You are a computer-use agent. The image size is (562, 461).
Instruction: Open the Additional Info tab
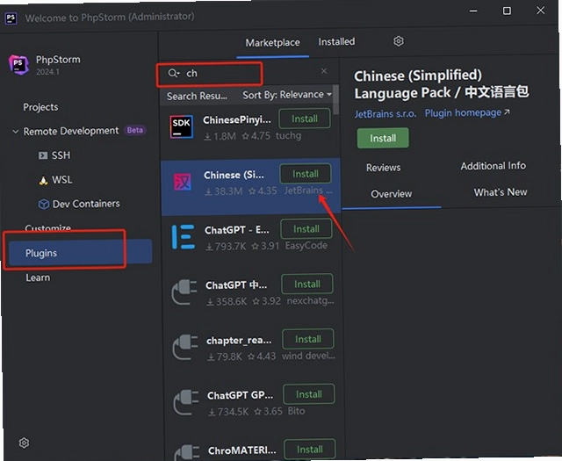[x=494, y=166]
